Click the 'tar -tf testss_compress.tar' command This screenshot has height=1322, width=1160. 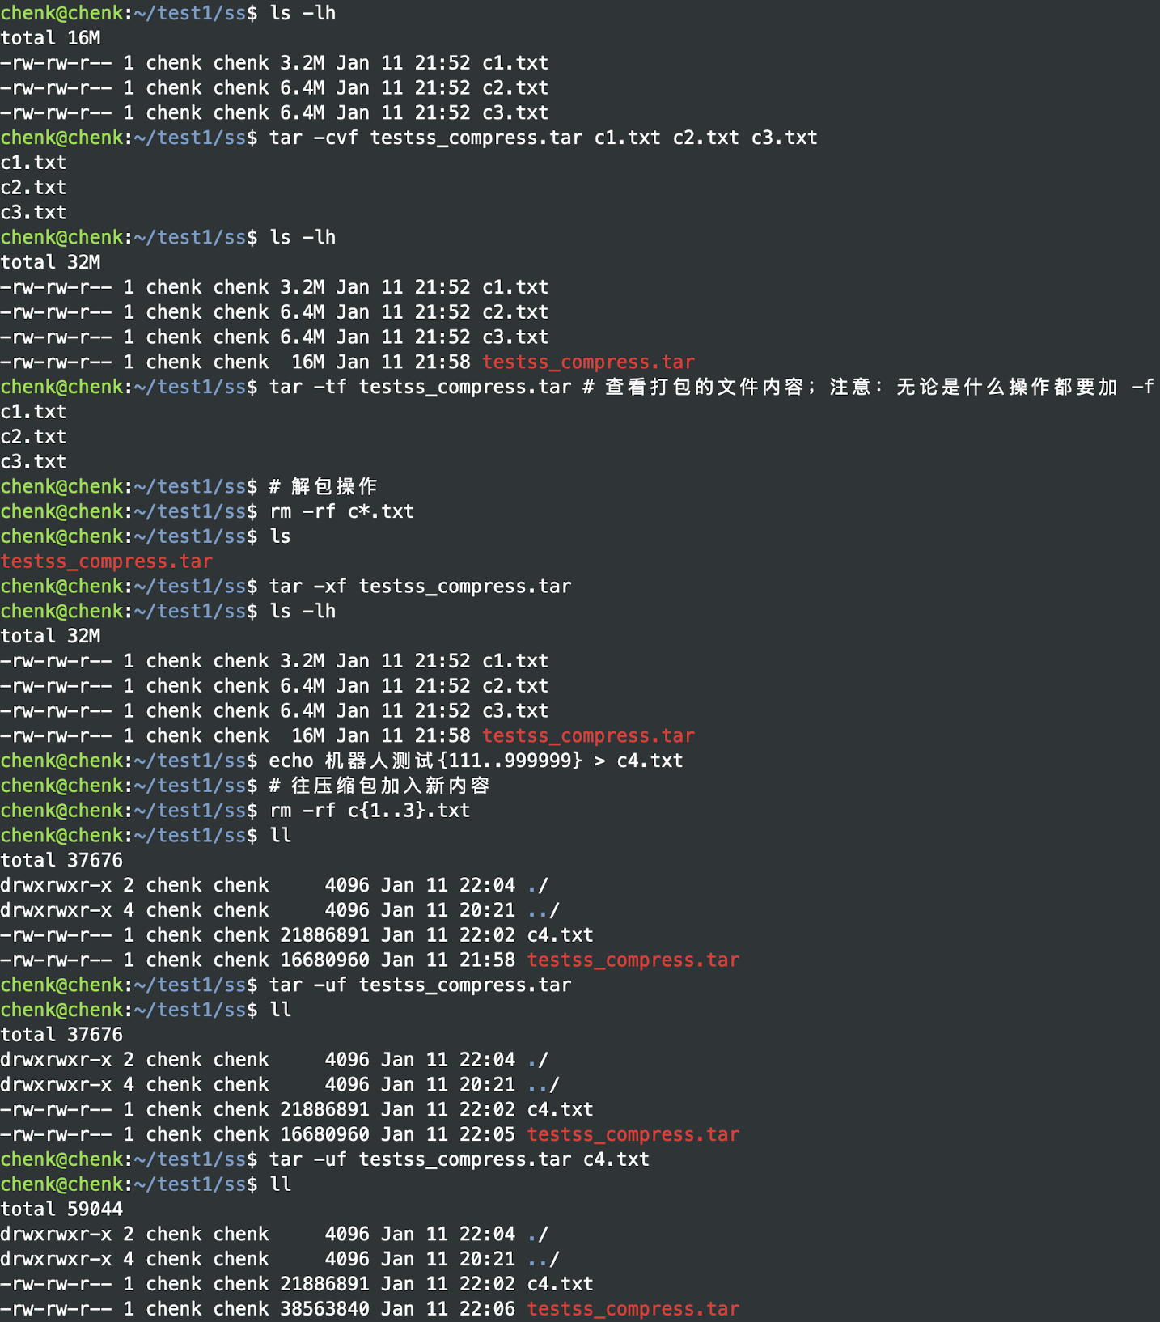420,387
